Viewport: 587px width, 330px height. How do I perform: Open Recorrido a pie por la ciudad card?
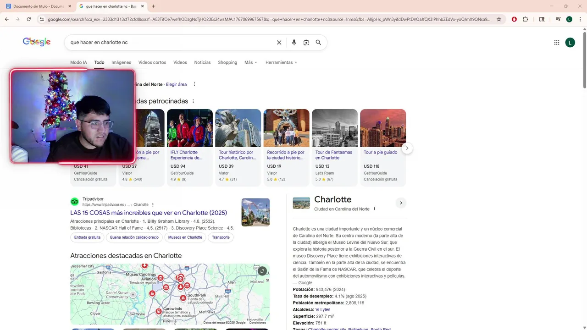pyautogui.click(x=287, y=147)
